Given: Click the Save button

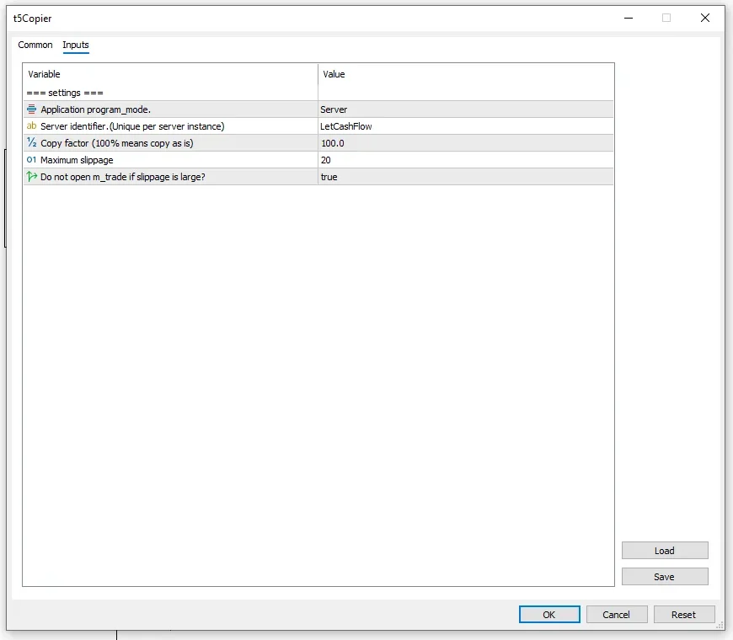Looking at the screenshot, I should coord(664,577).
